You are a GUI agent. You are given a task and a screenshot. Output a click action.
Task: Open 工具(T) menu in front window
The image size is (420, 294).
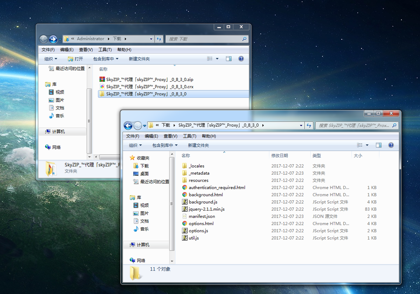(189, 136)
